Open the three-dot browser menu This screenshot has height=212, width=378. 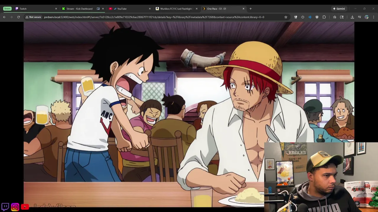[x=374, y=17]
